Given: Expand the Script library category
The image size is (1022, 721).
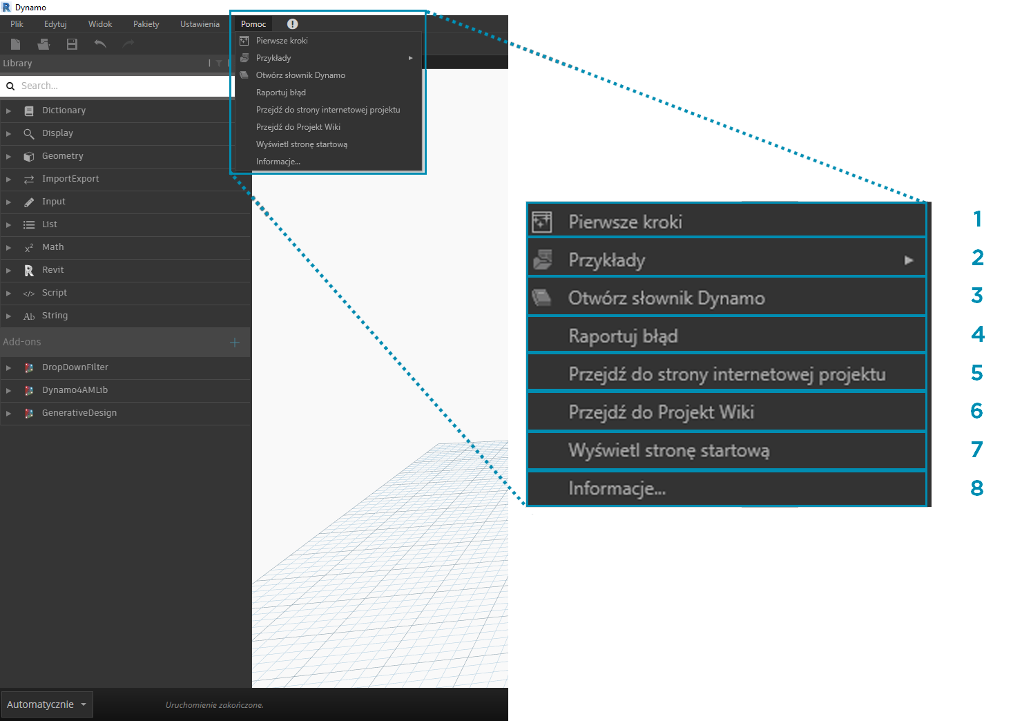Looking at the screenshot, I should (x=8, y=293).
